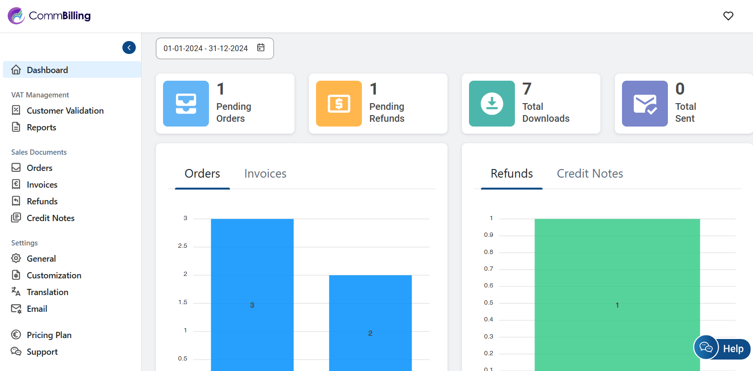Viewport: 753px width, 371px height.
Task: Switch to the Invoices chart tab
Action: [265, 174]
